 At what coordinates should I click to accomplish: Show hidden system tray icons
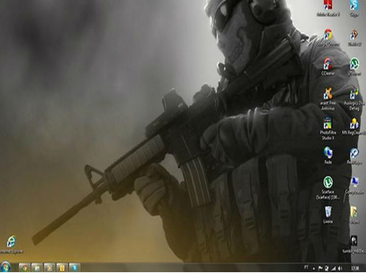tap(314, 267)
